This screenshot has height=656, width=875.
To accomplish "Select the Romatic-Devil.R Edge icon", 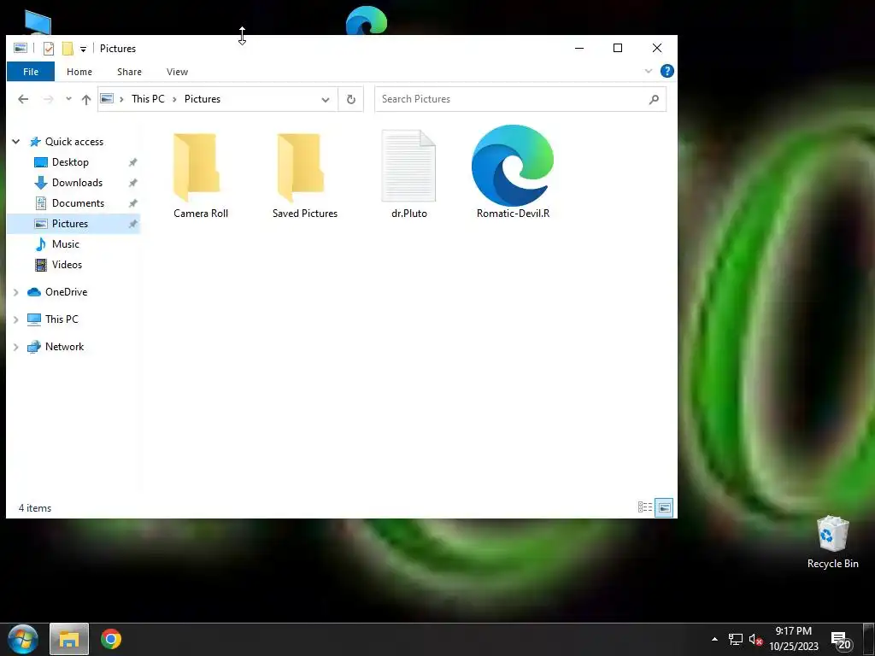I will (x=513, y=166).
